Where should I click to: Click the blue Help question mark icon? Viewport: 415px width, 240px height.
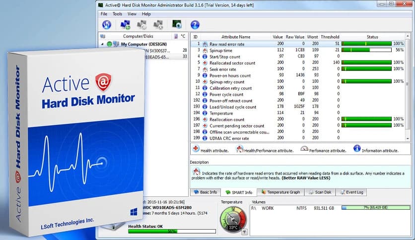coord(195,25)
